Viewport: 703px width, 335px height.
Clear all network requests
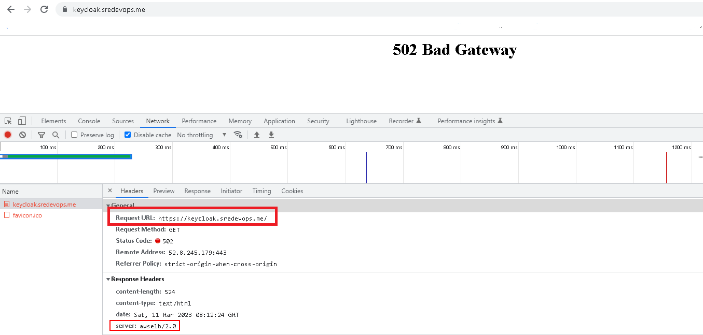click(x=22, y=134)
